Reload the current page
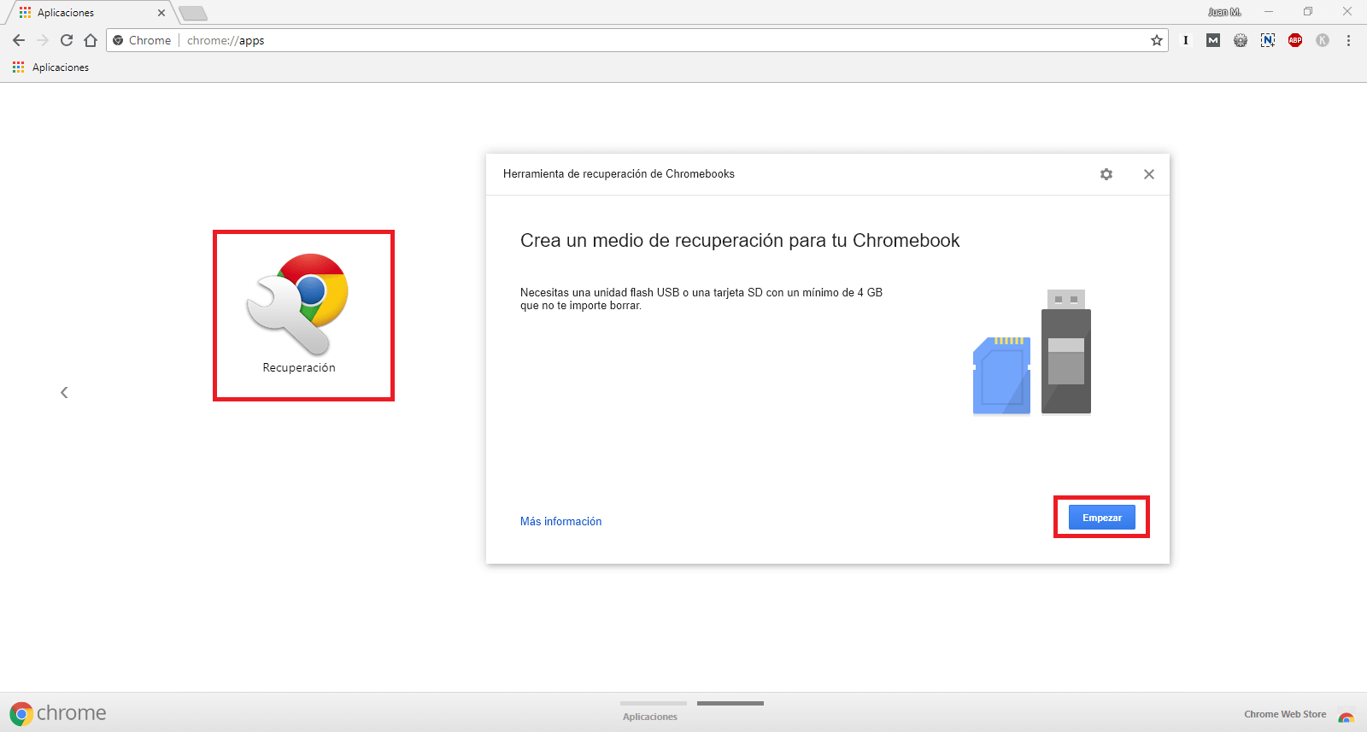1367x732 pixels. (x=67, y=40)
